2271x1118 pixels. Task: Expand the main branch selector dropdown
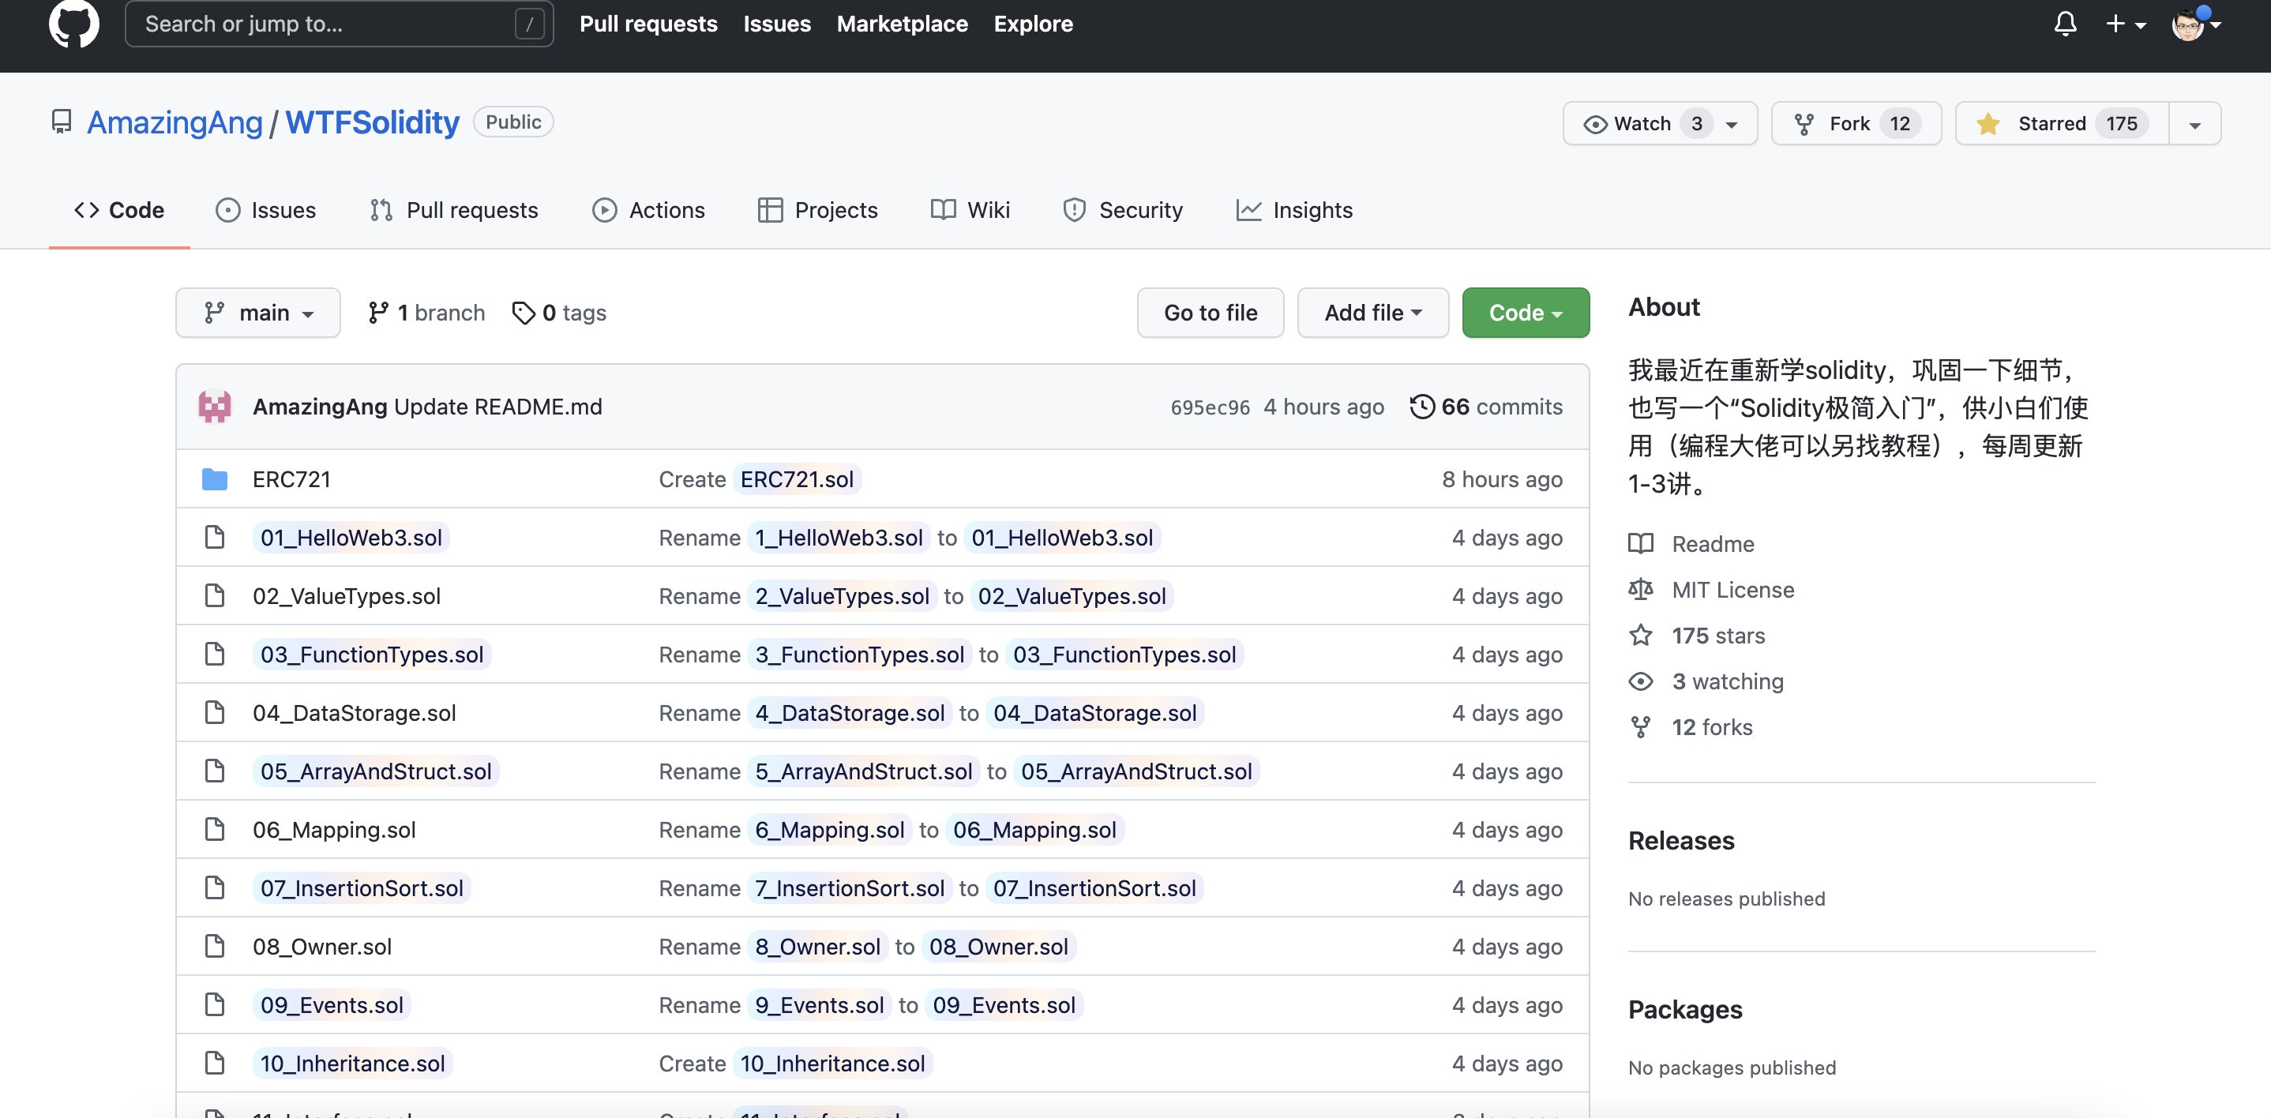coord(258,313)
